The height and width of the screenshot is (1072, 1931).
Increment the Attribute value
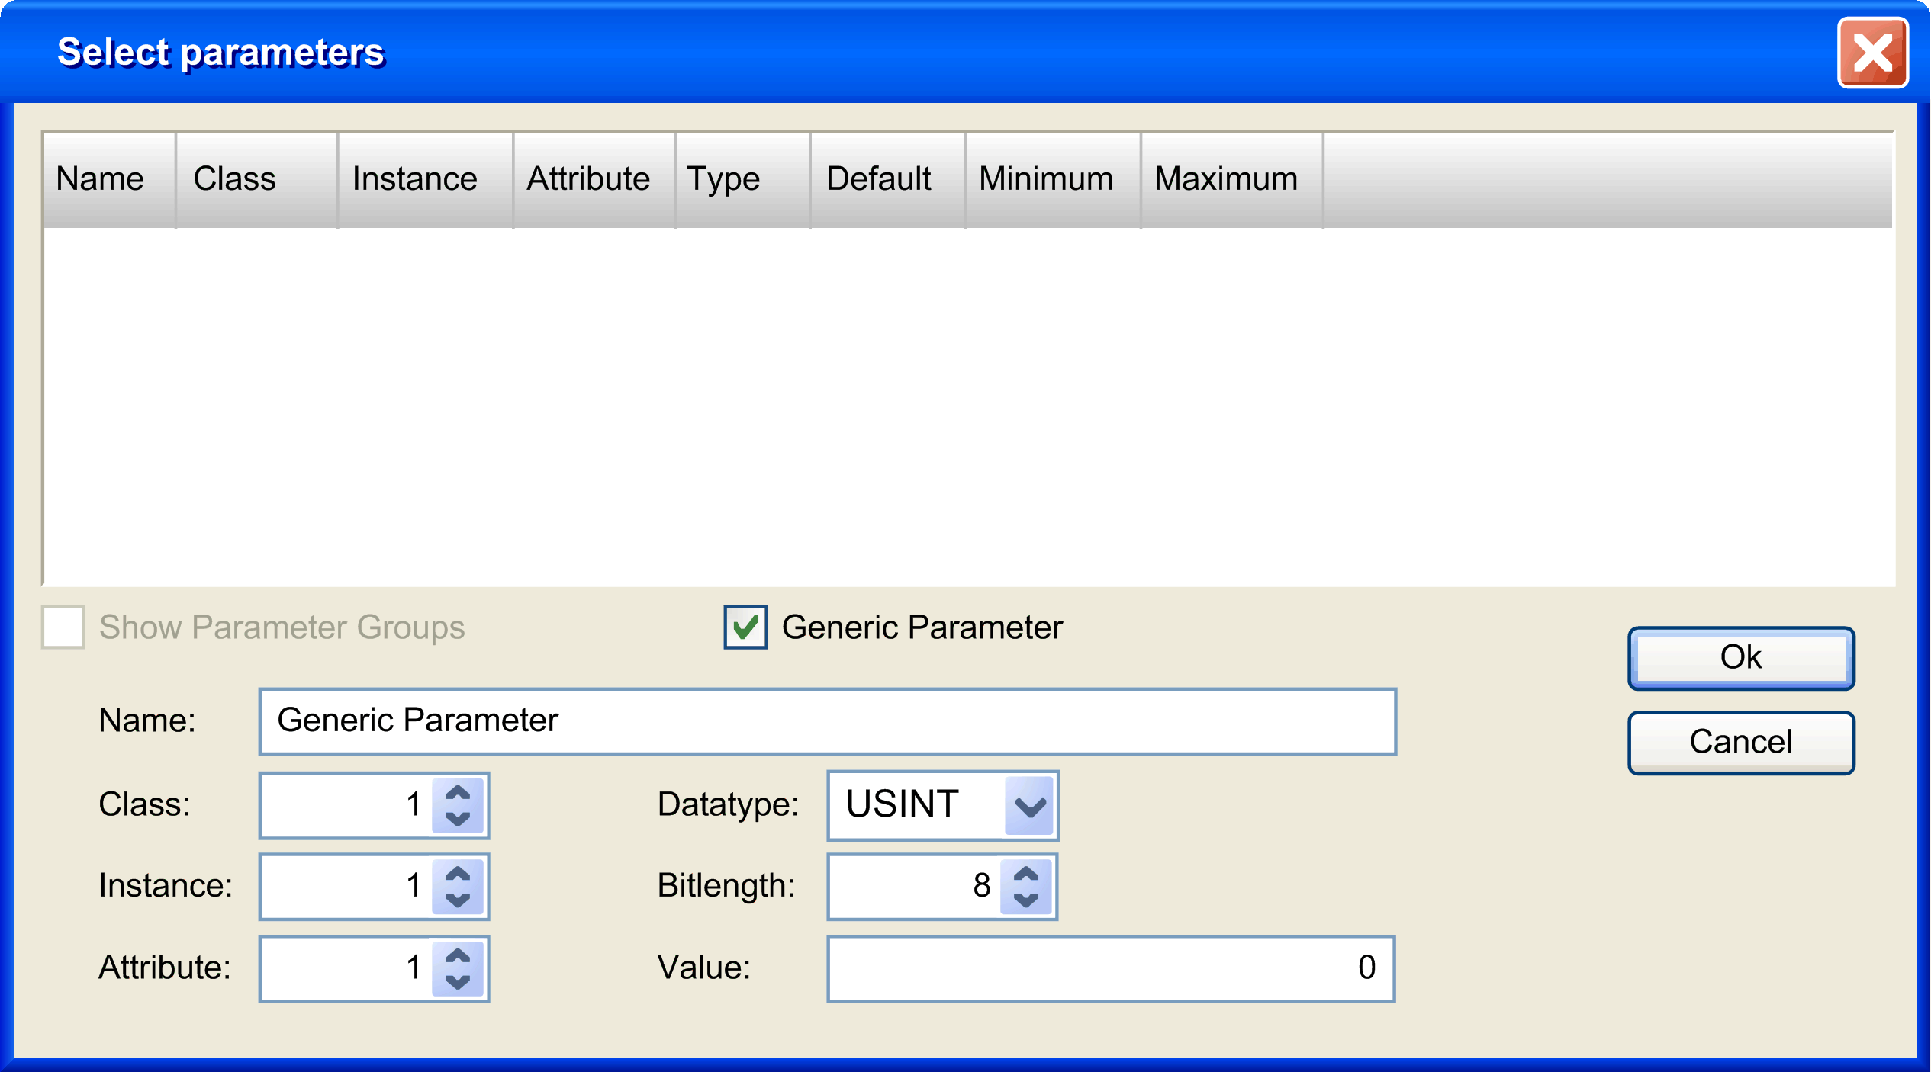[x=459, y=955]
